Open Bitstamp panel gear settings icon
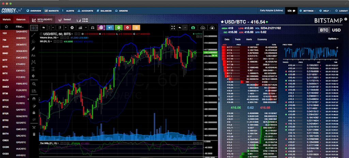 coord(346,19)
